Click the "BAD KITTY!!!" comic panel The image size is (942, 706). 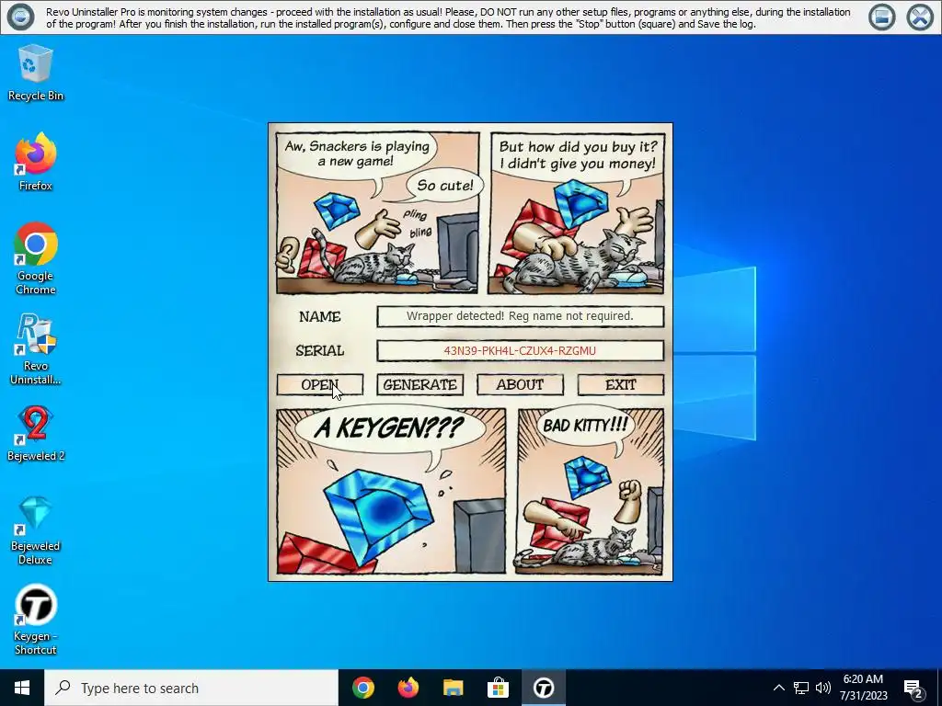pyautogui.click(x=591, y=491)
